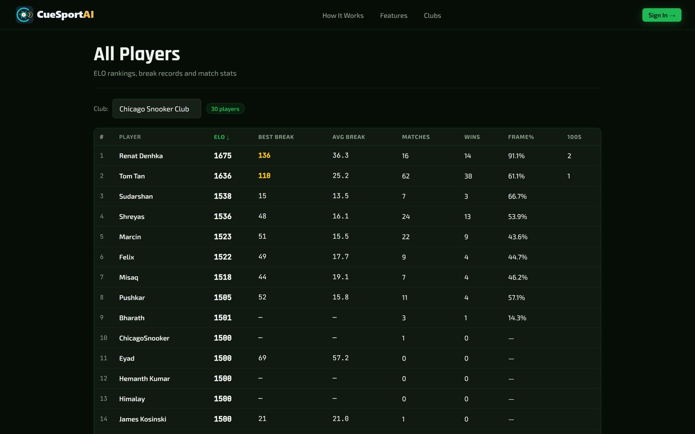695x434 pixels.
Task: Click ELO value 1501
Action: click(x=222, y=318)
